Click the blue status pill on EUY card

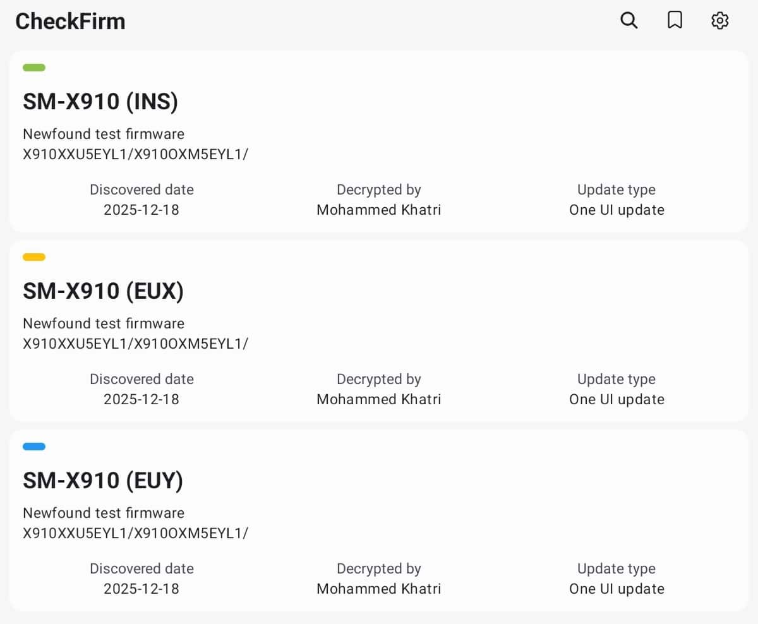[34, 447]
